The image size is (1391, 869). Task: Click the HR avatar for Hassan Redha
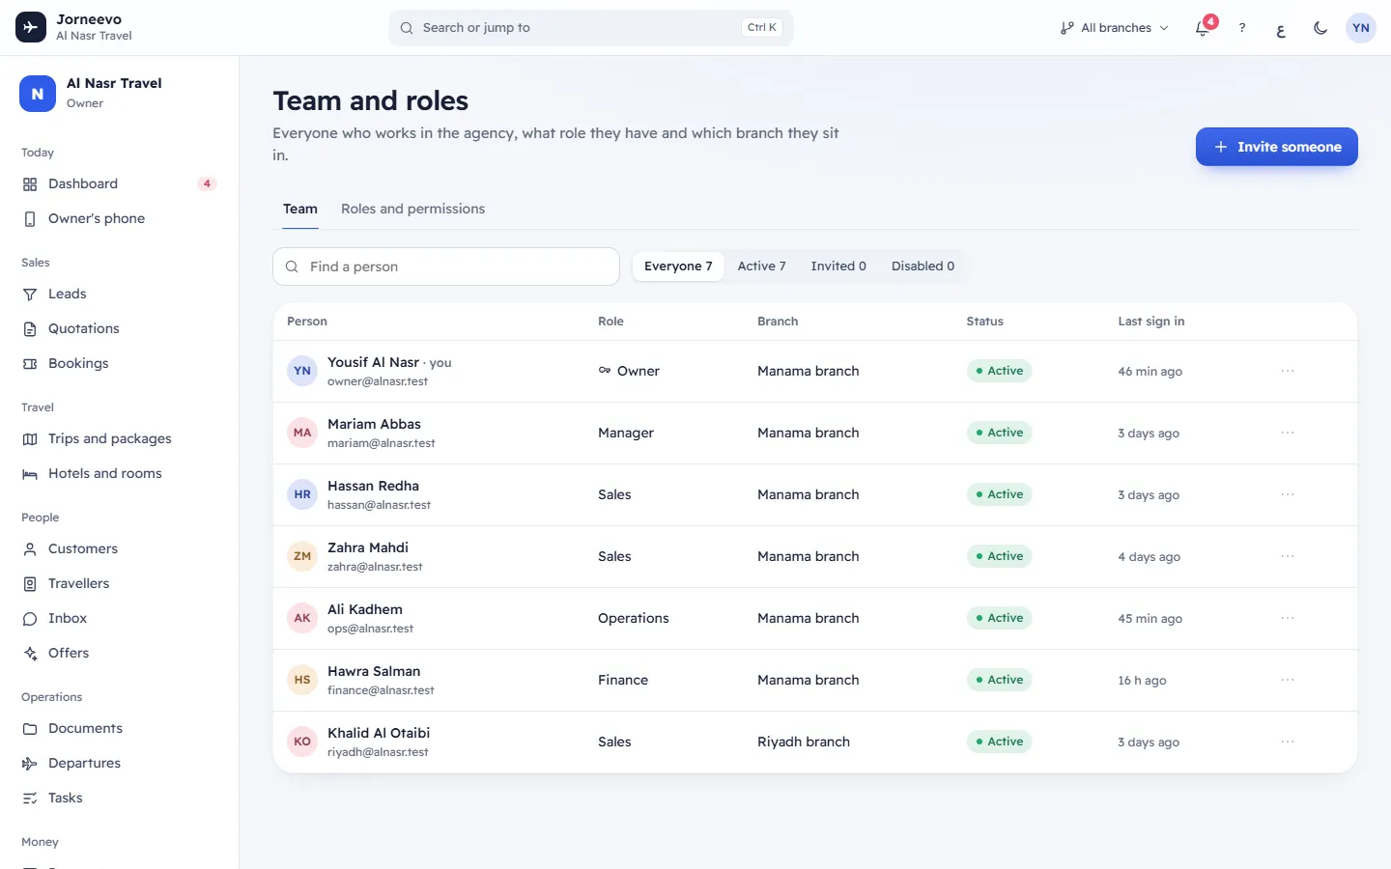pyautogui.click(x=302, y=494)
